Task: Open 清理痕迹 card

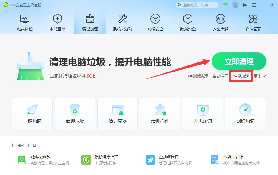Action: 118,113
